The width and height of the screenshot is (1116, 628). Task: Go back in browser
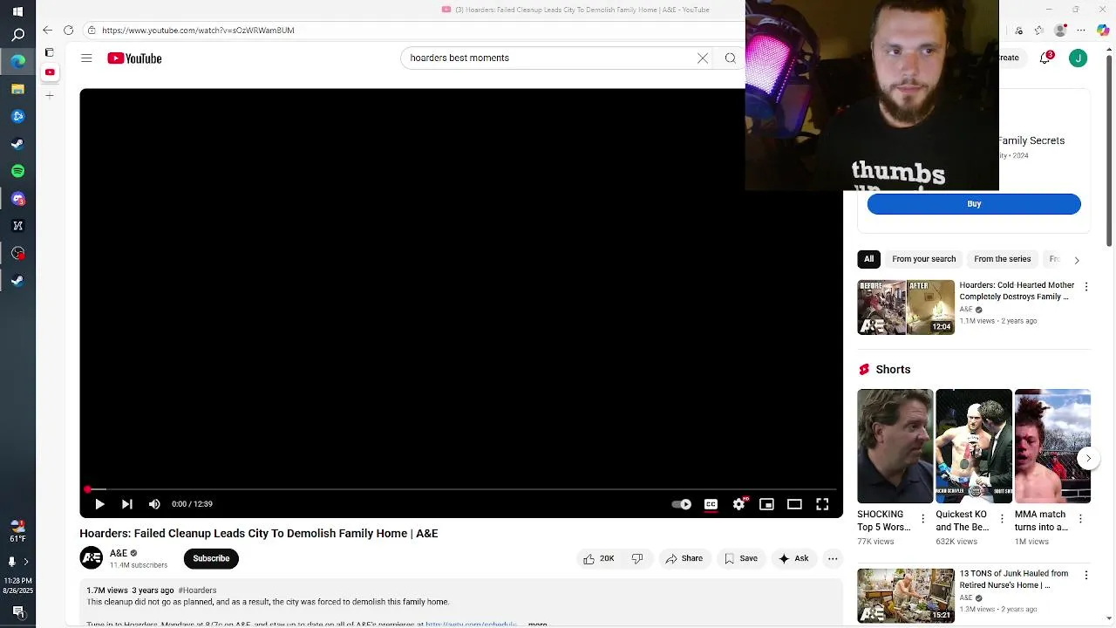click(48, 31)
